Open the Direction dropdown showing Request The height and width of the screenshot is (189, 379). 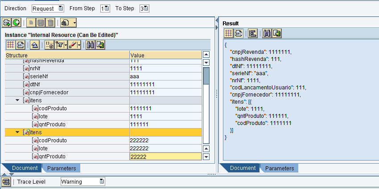pos(61,8)
